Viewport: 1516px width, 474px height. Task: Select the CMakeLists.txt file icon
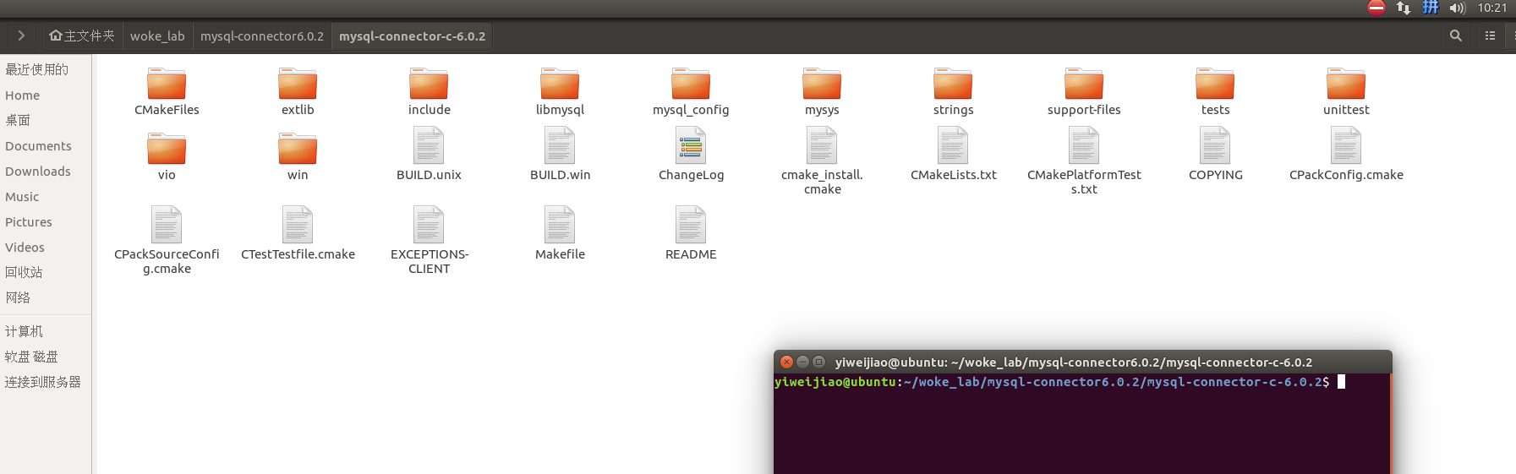pyautogui.click(x=953, y=145)
